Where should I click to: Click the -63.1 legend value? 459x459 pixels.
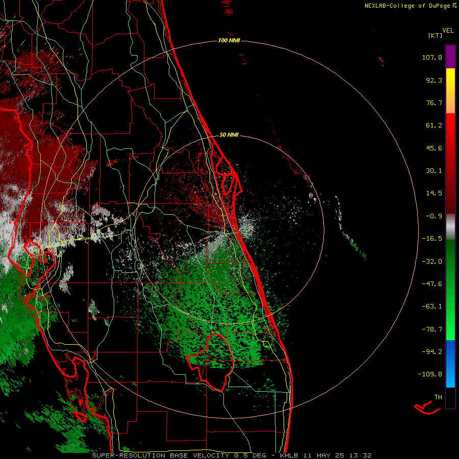coord(432,307)
